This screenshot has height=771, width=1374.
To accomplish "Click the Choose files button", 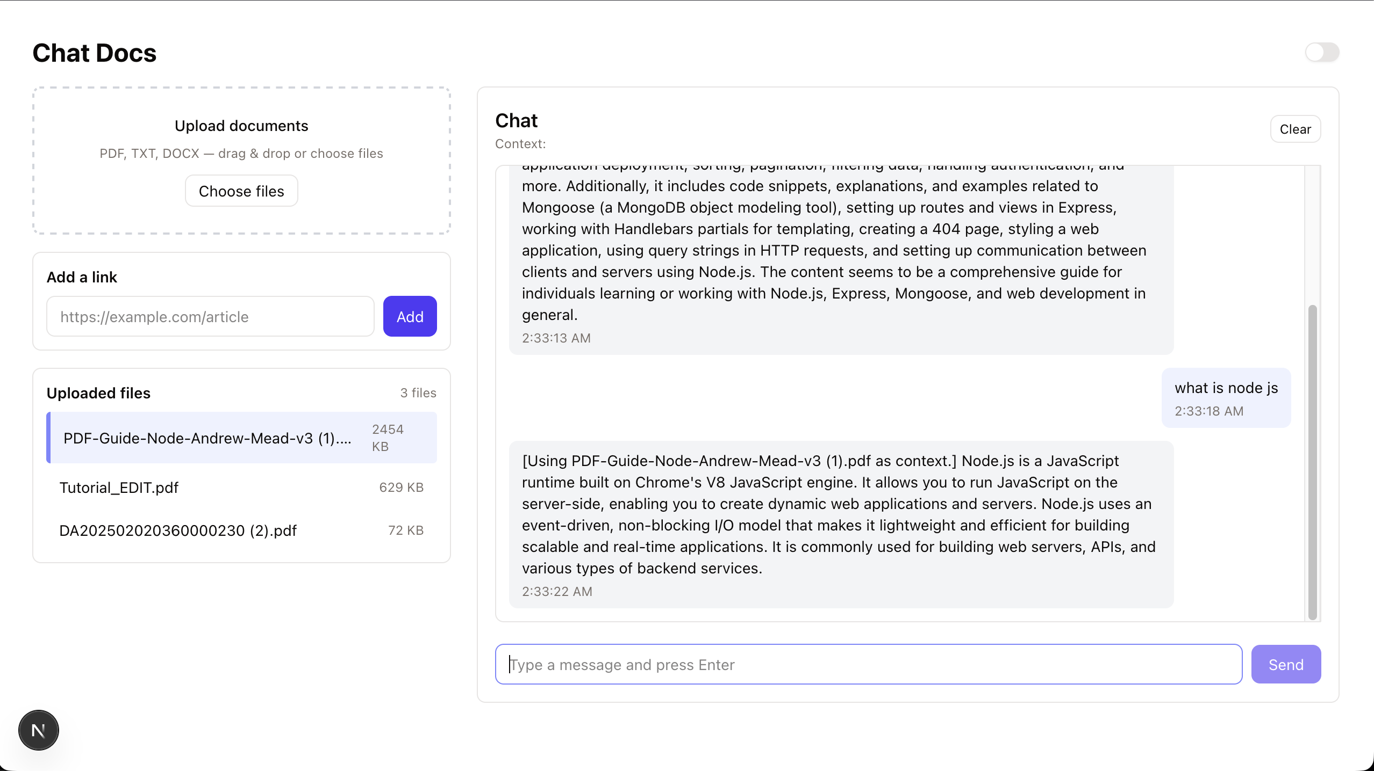I will pyautogui.click(x=241, y=191).
